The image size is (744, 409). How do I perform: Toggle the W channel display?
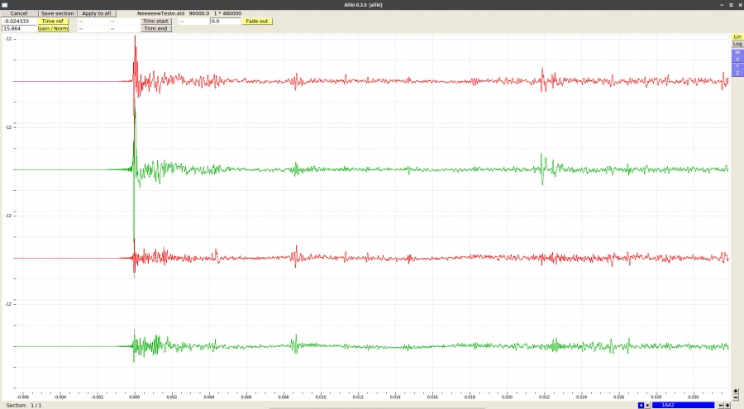coord(737,52)
